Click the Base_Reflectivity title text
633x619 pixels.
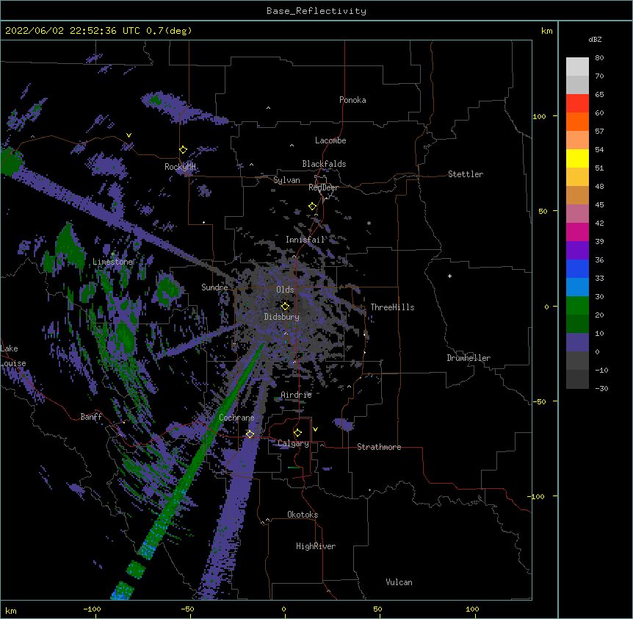316,11
